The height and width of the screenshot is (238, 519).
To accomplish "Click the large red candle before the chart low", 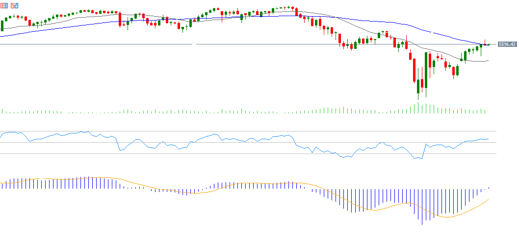I will pos(415,70).
